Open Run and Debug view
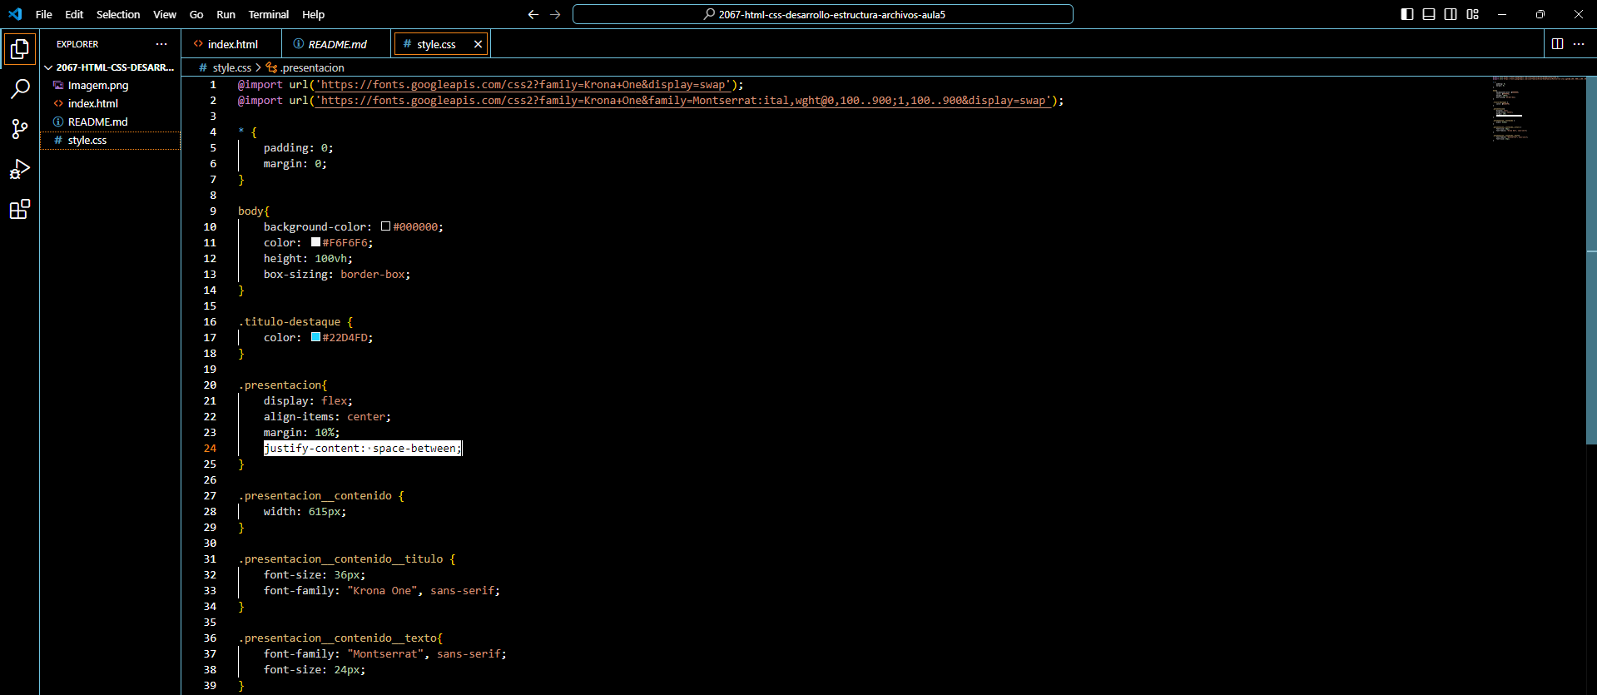 (20, 169)
